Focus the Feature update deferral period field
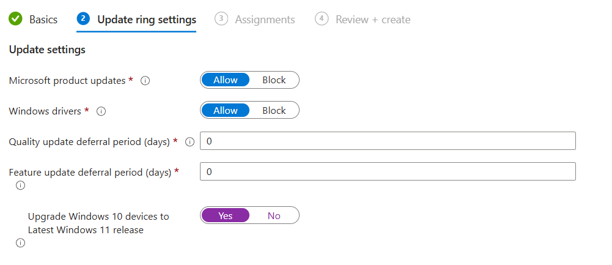Image resolution: width=612 pixels, height=265 pixels. pos(388,171)
